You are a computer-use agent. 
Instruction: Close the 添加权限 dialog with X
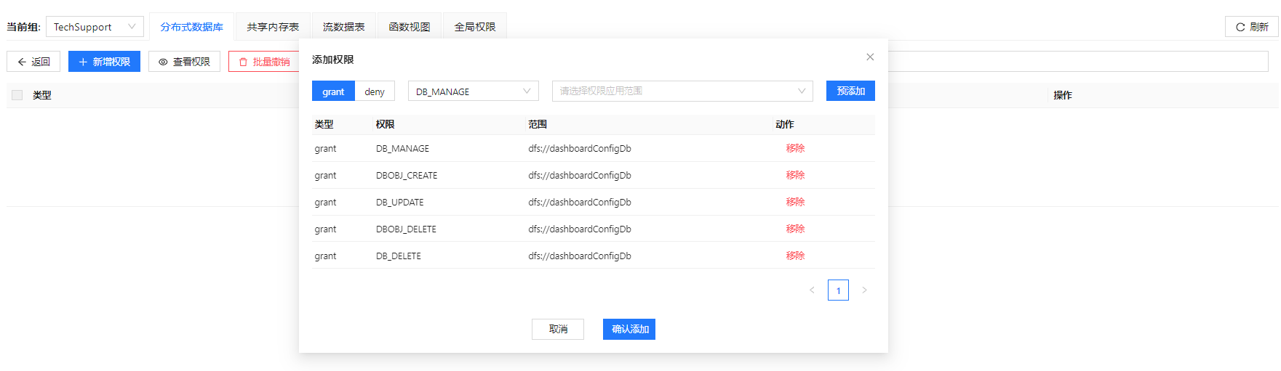point(869,57)
